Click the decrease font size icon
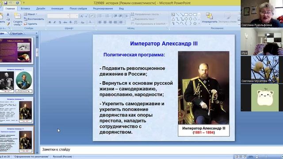This screenshot has height=159, width=283. pos(87,16)
